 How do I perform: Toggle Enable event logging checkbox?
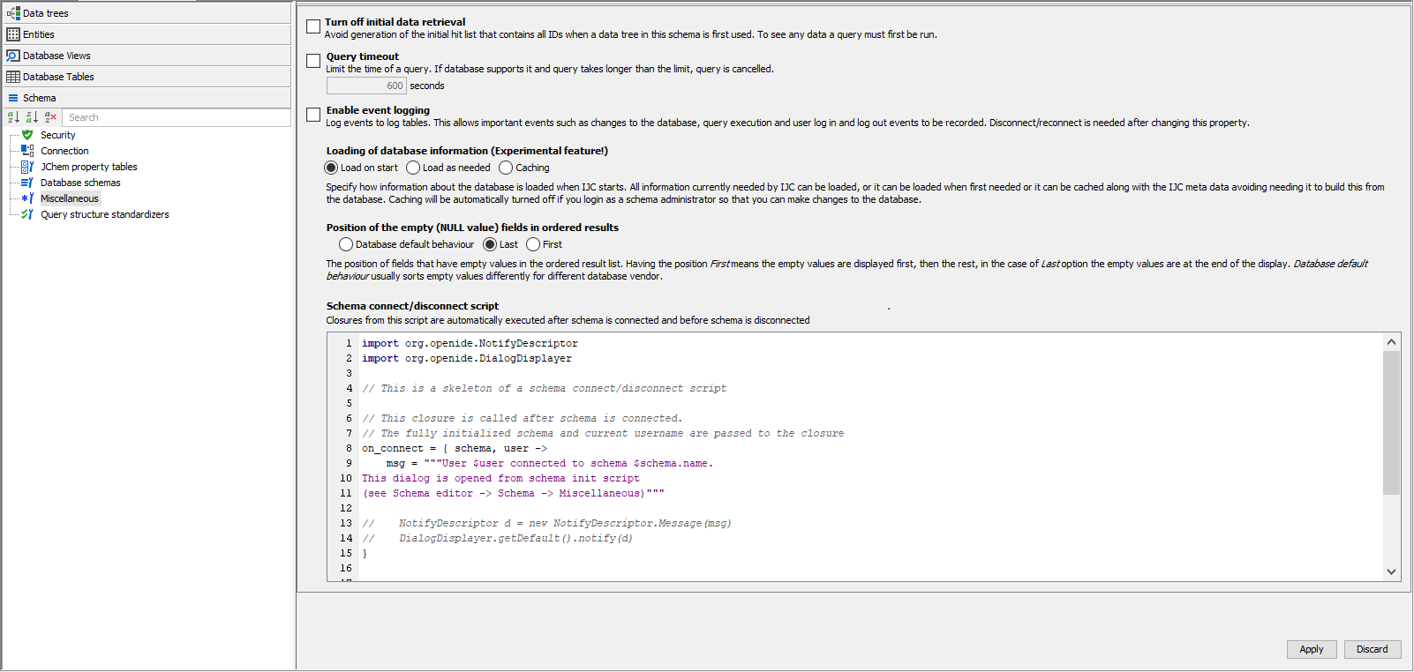(313, 115)
